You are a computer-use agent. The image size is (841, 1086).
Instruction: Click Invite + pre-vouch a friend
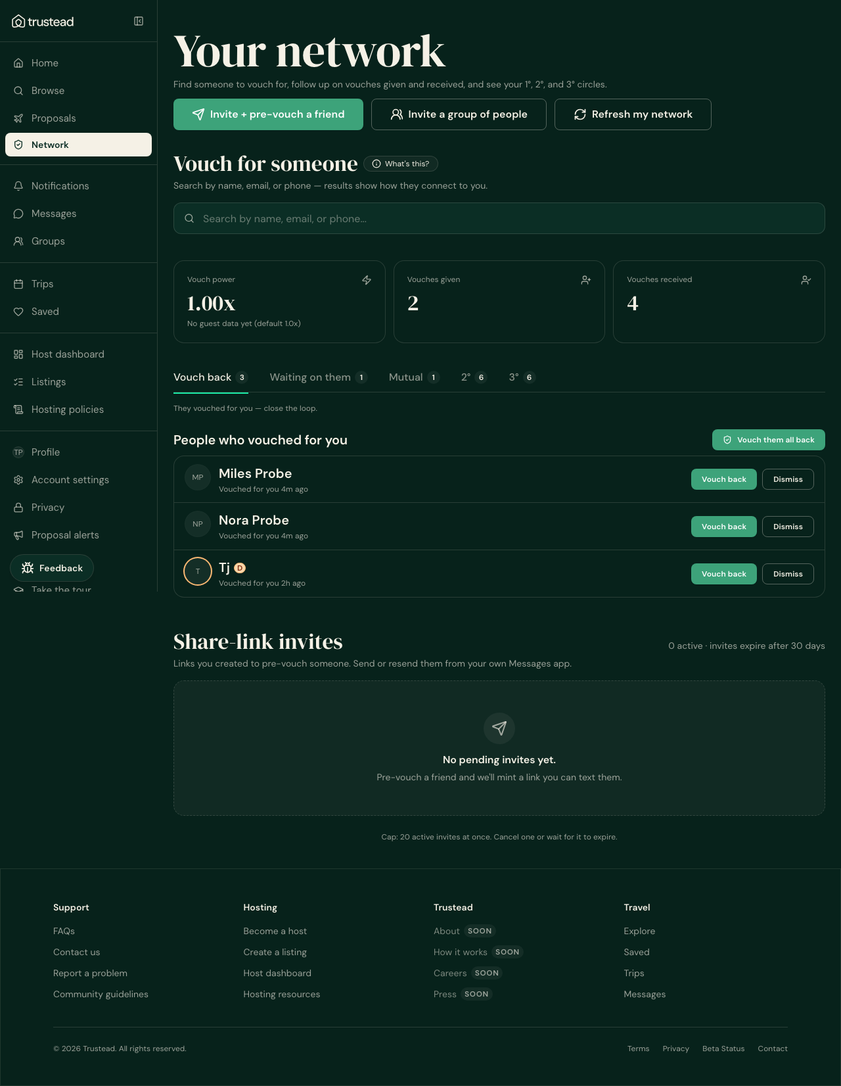tap(268, 114)
